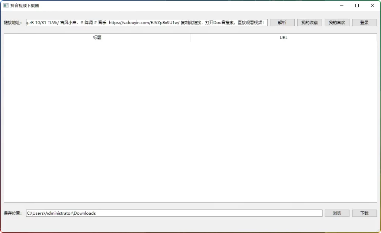Click the 保存位置 save path field
Screen dimensions: 381x233
tap(173, 213)
